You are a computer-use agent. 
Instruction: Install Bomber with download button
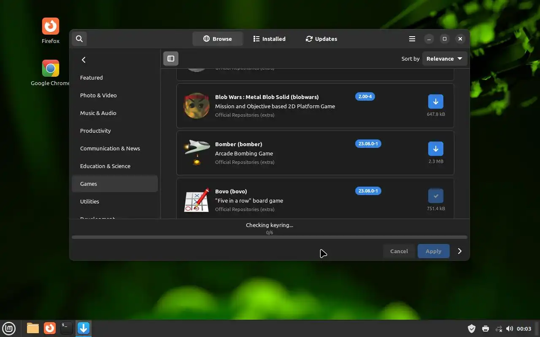436,149
